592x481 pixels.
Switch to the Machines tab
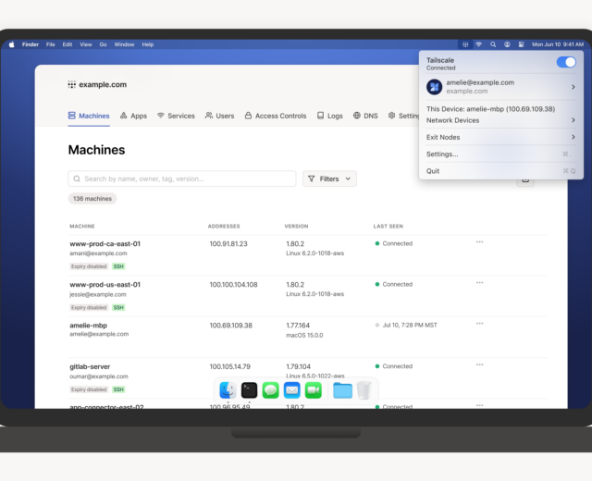pyautogui.click(x=89, y=116)
